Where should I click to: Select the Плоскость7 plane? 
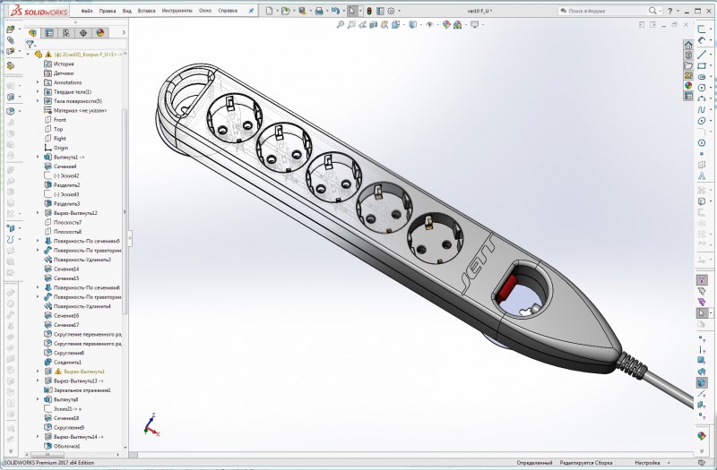tap(68, 222)
